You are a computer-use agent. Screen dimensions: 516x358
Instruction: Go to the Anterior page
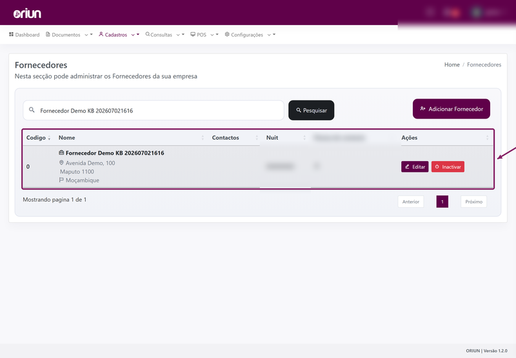(411, 202)
